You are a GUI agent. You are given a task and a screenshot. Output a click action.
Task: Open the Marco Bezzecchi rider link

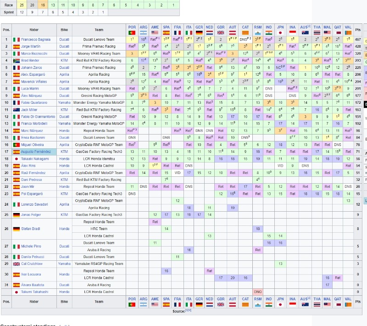pos(34,54)
